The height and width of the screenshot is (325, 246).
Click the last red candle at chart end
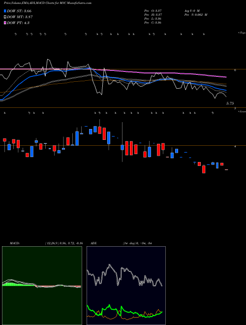(x=226, y=169)
